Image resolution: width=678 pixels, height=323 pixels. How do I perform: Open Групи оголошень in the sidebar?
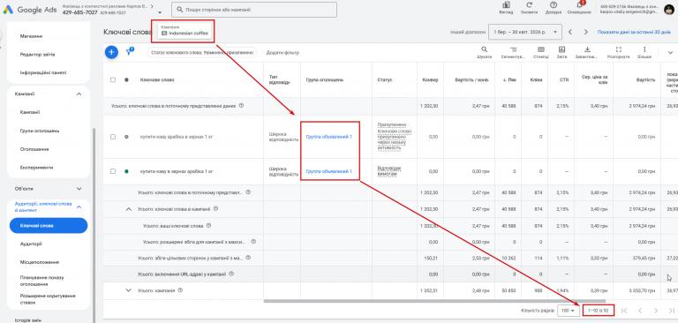point(40,131)
